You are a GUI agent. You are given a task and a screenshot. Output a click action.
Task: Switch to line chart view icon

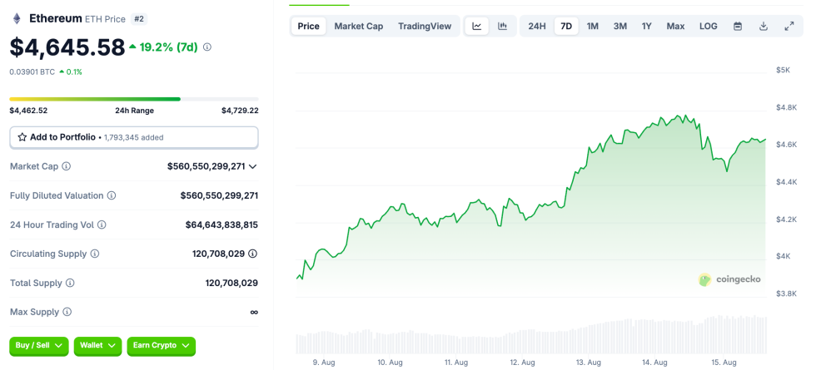pyautogui.click(x=477, y=27)
